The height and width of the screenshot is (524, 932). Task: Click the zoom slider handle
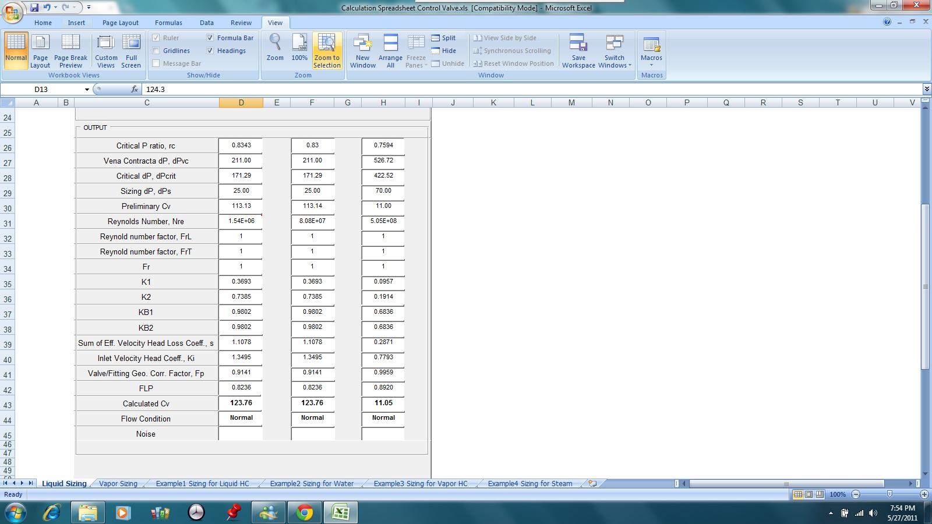[x=889, y=494]
